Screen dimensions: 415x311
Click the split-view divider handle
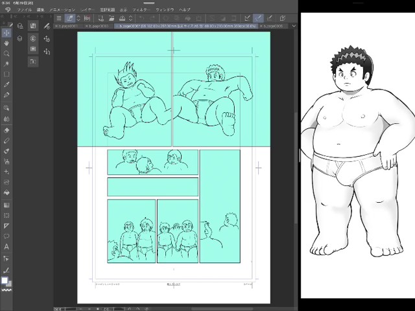300,155
